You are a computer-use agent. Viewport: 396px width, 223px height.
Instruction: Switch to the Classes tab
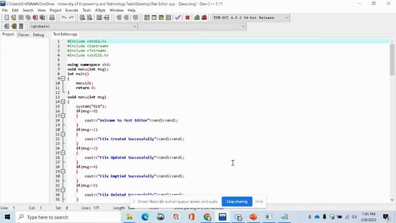pos(24,35)
